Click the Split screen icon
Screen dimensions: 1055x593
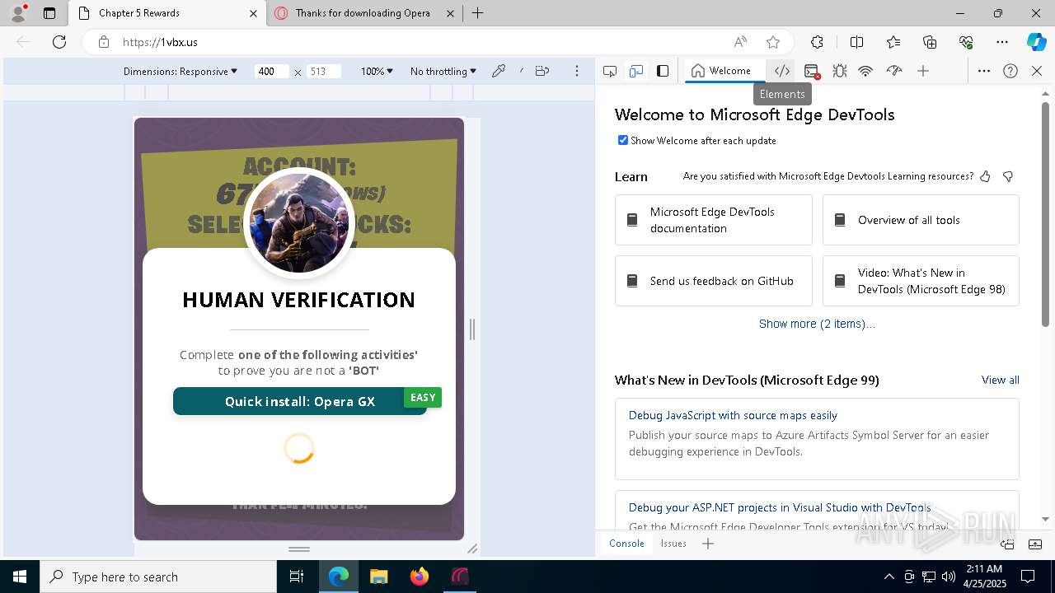click(x=856, y=42)
